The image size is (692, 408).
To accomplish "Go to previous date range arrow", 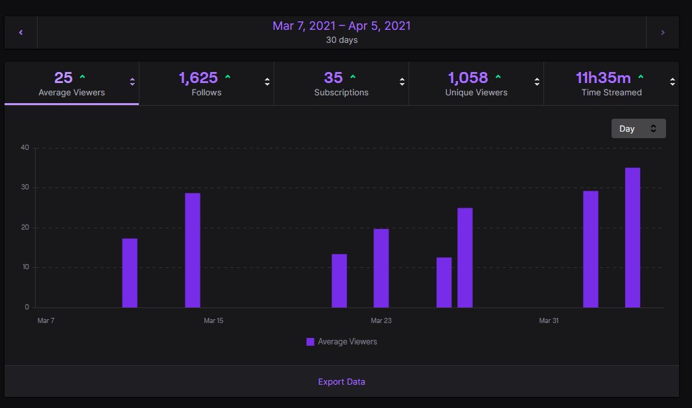I will point(21,32).
